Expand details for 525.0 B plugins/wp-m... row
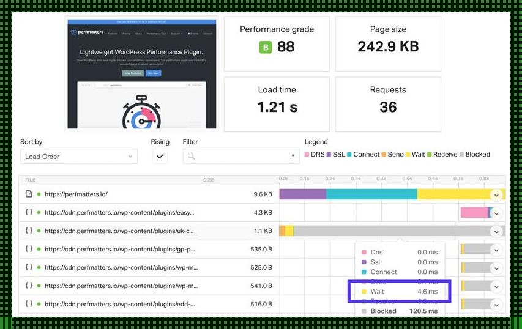The image size is (522, 329). (496, 268)
